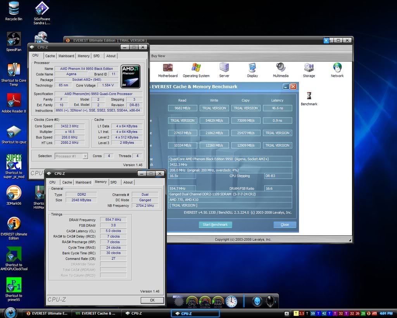Image resolution: width=397 pixels, height=318 pixels.
Task: Open About tab in CPU-Z processor window
Action: [110, 56]
